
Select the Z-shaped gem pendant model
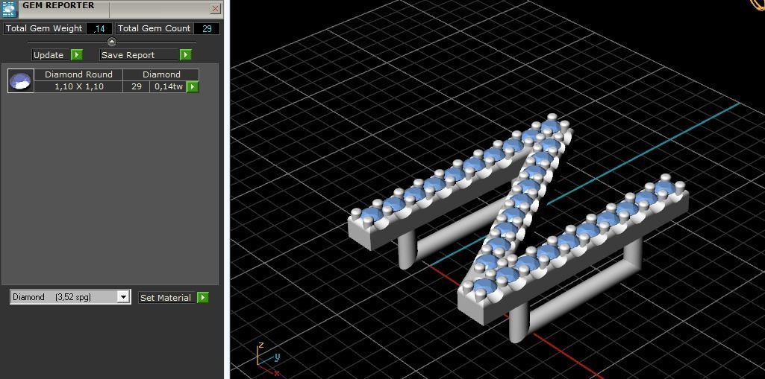[518, 228]
